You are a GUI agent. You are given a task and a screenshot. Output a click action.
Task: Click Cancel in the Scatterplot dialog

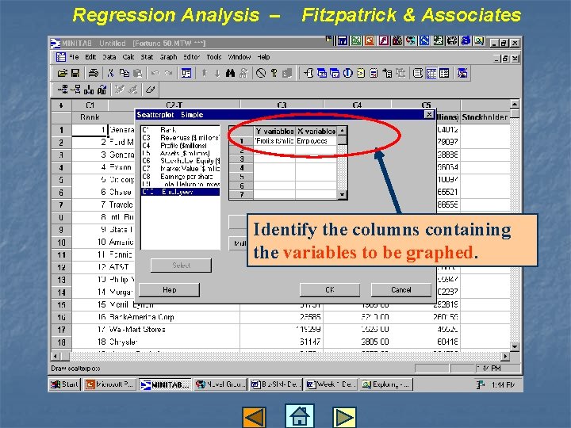point(401,290)
